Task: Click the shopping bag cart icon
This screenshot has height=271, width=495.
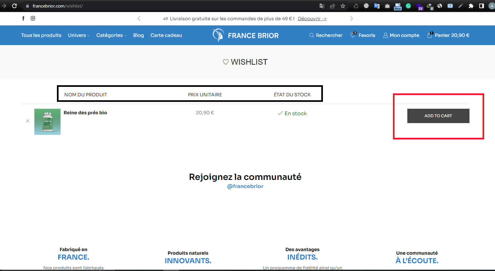Action: pyautogui.click(x=430, y=35)
